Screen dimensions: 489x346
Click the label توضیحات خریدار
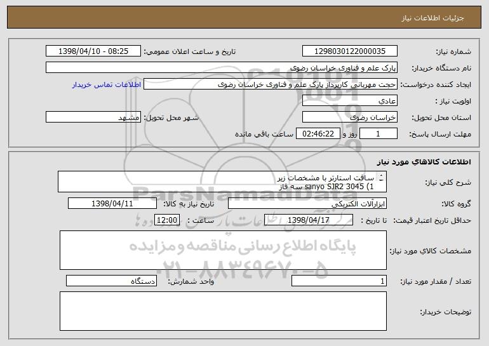coord(446,311)
